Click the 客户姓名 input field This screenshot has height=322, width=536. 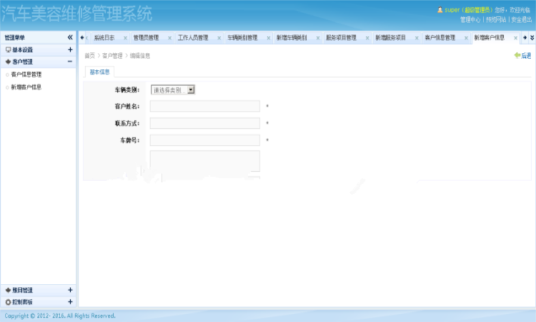(205, 106)
